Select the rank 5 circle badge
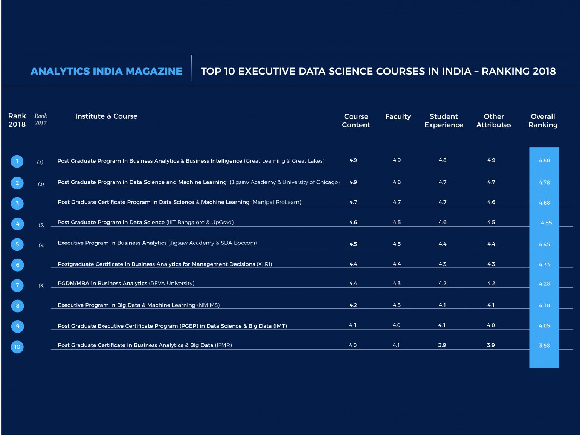The height and width of the screenshot is (435, 580). click(17, 244)
